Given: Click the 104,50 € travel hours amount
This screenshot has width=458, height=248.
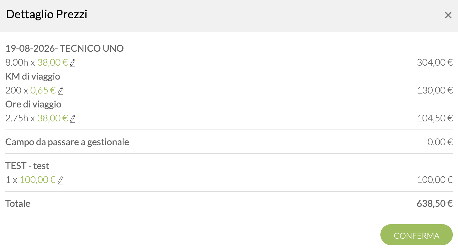Looking at the screenshot, I should (435, 118).
